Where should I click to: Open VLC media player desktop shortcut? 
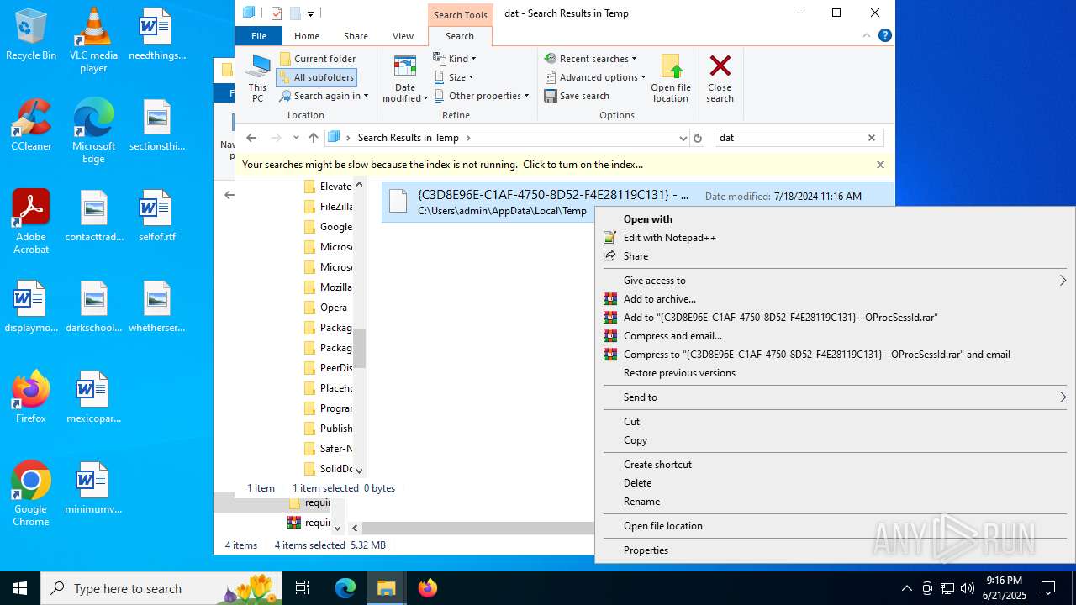93,40
